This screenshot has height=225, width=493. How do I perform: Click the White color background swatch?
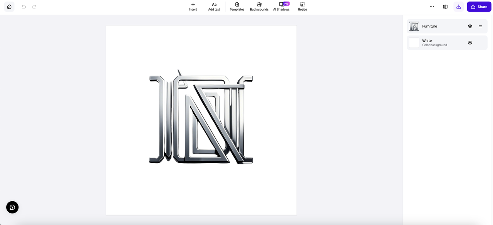[x=414, y=43]
